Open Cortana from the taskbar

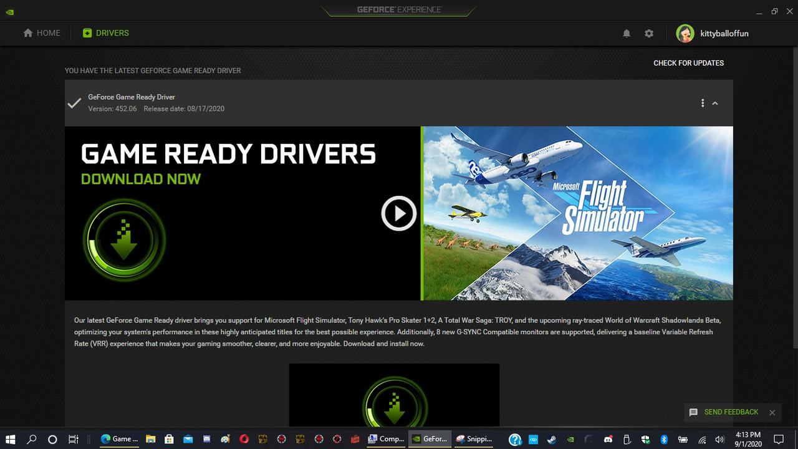[52, 439]
